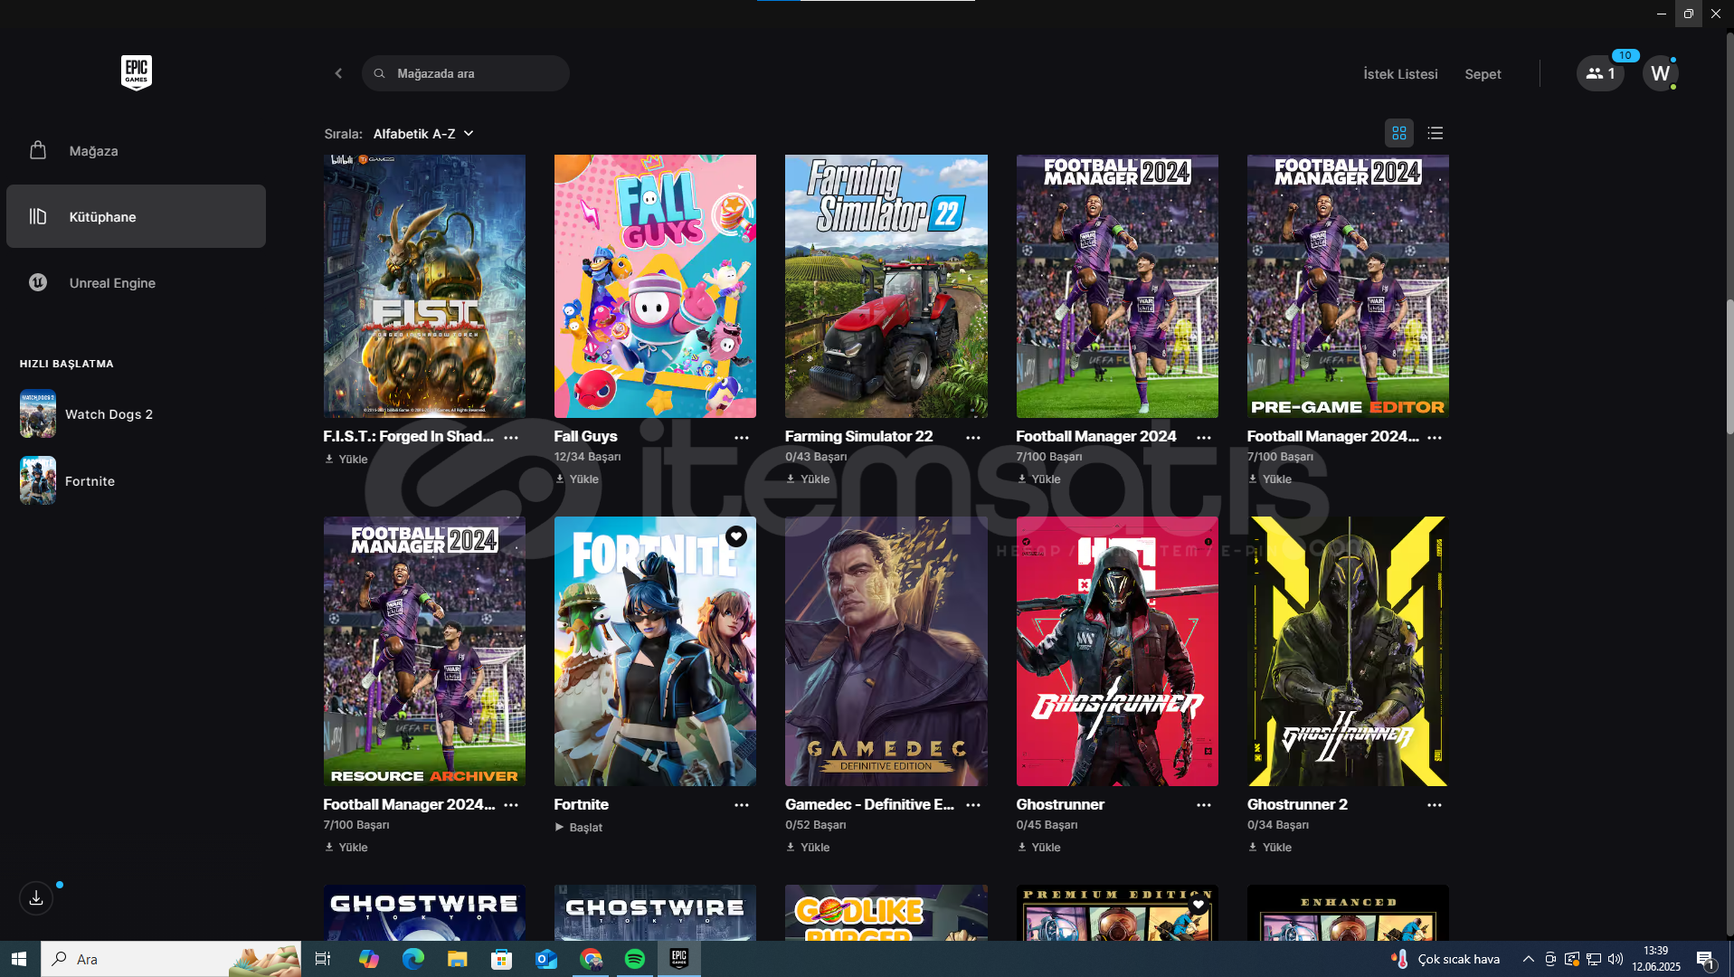1734x977 pixels.
Task: Open Fall Guys three-dot menu
Action: point(742,437)
